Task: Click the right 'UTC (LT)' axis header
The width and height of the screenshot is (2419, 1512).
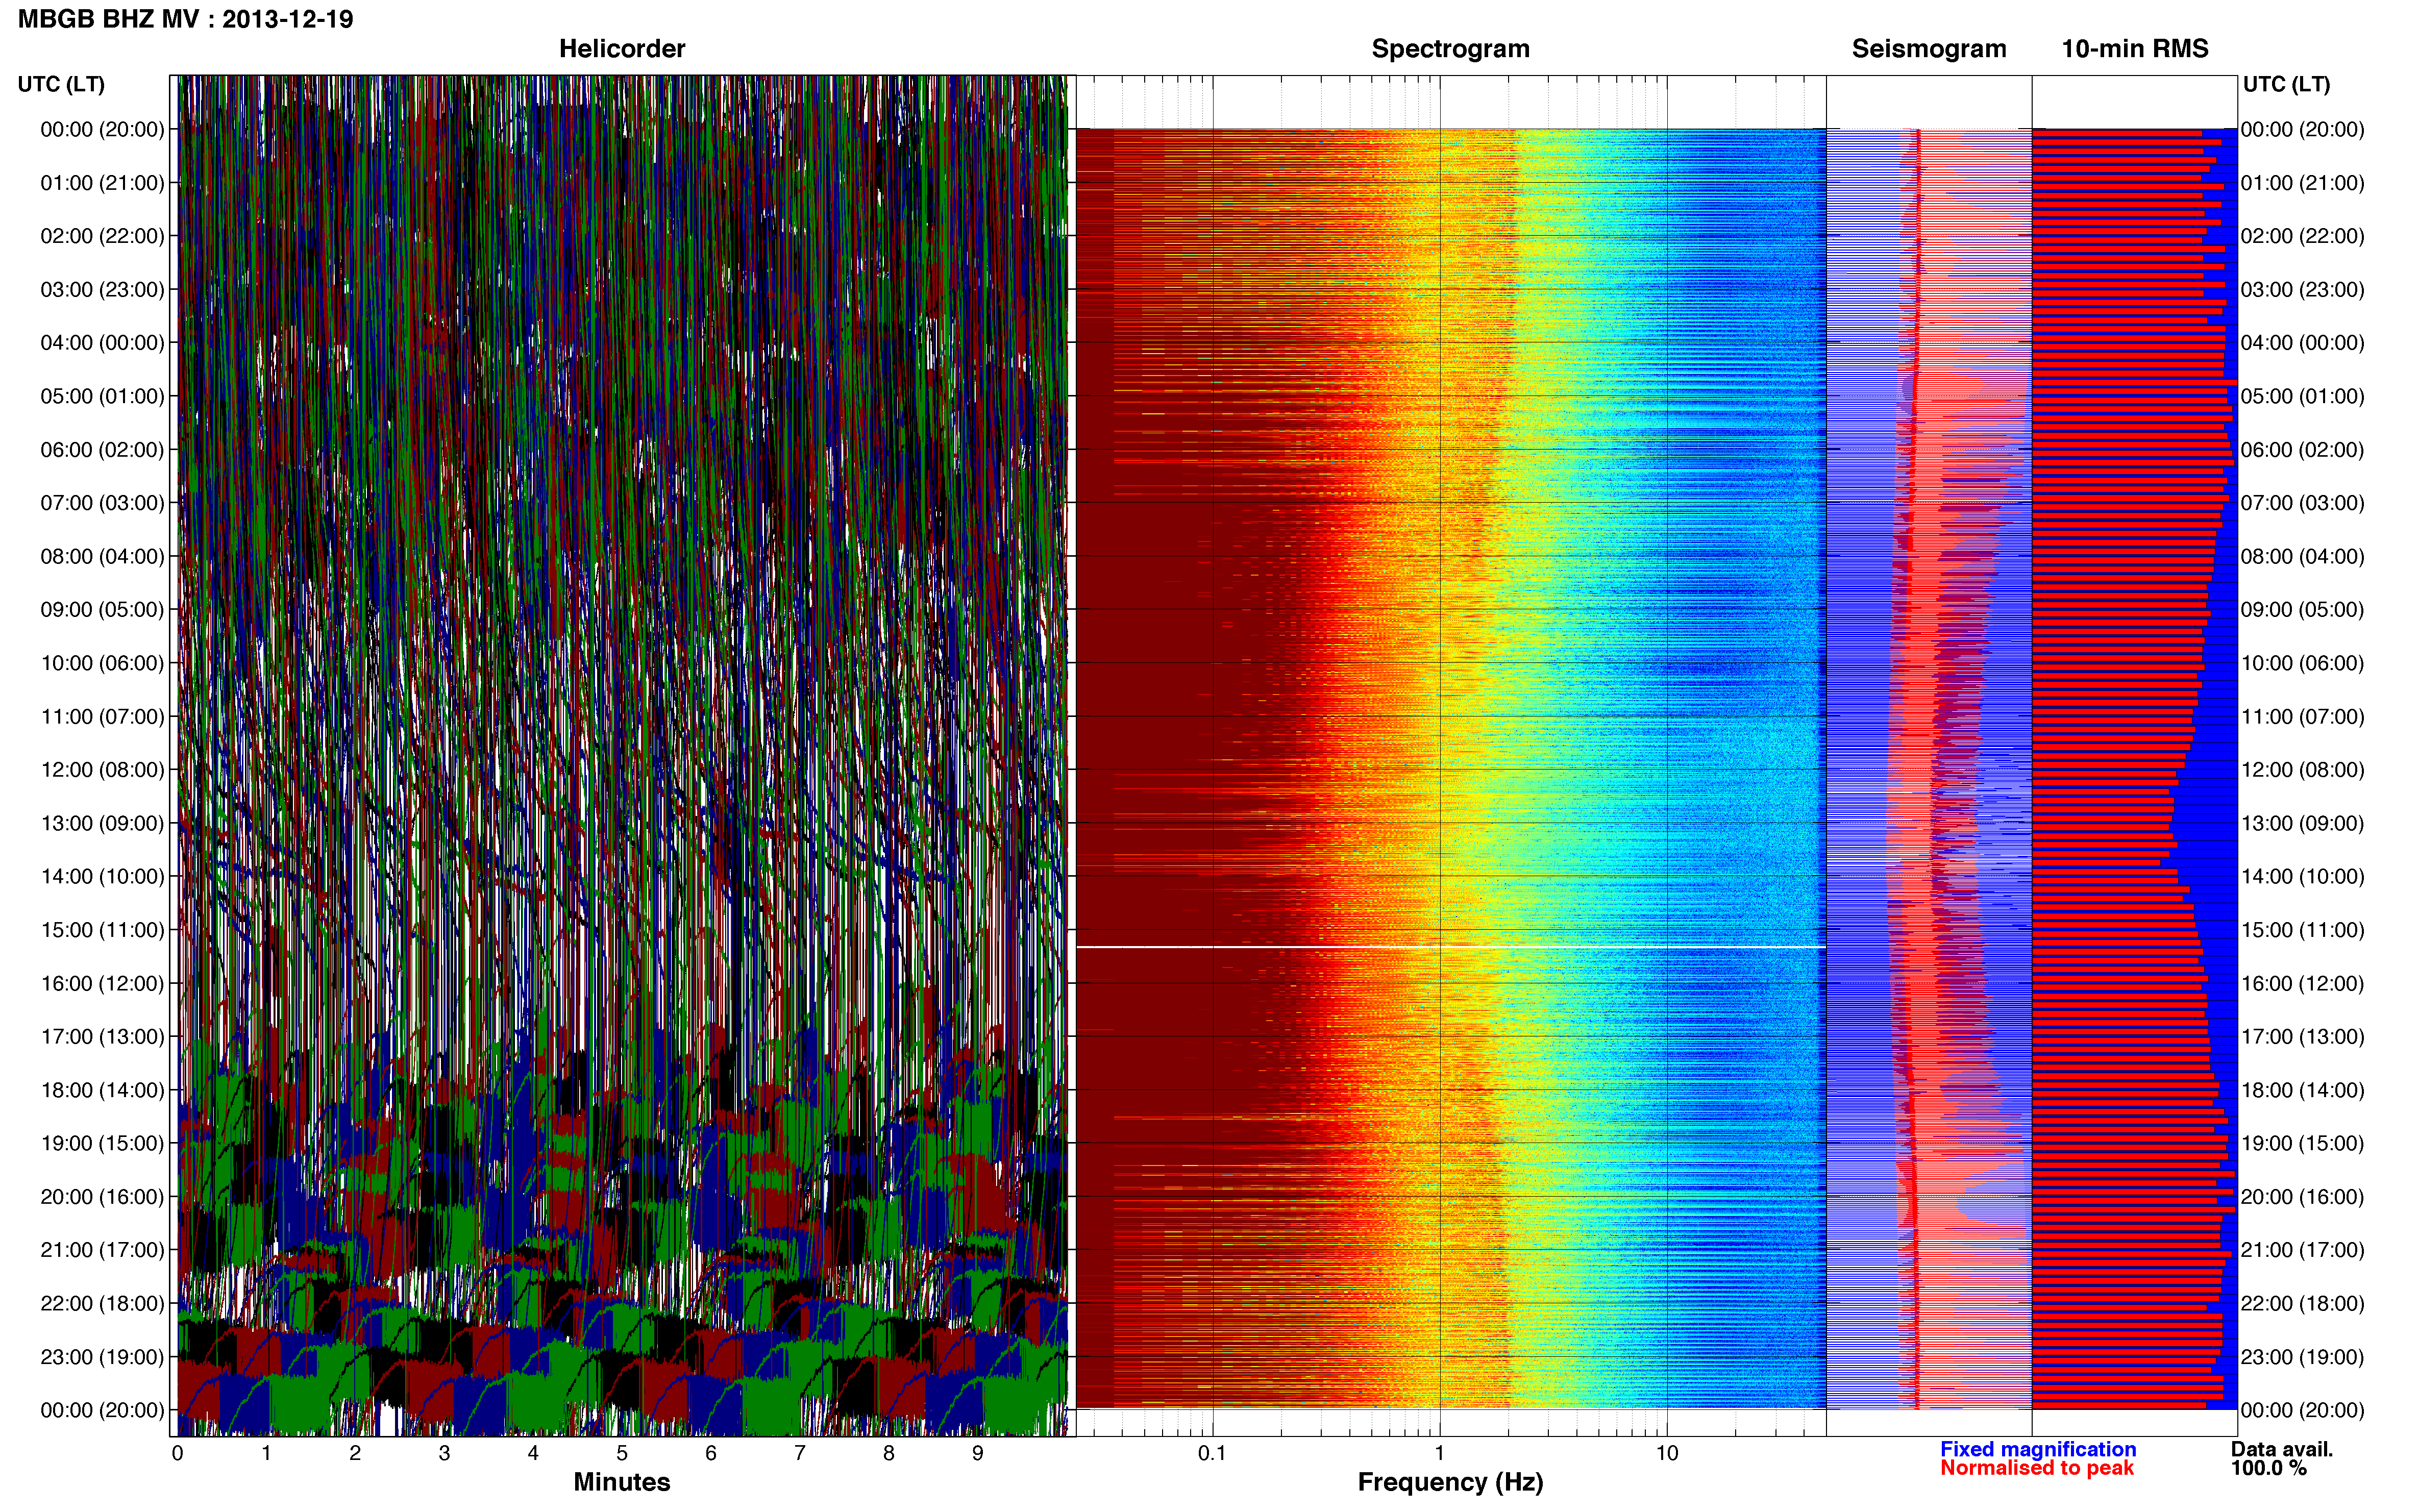Action: coord(2286,84)
